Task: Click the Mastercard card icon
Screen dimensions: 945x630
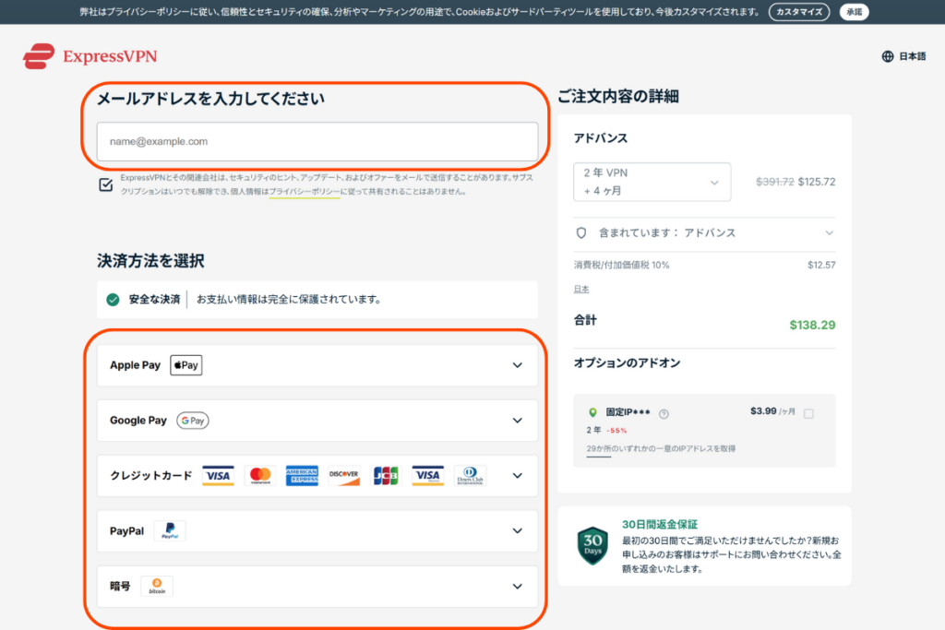Action: click(260, 476)
